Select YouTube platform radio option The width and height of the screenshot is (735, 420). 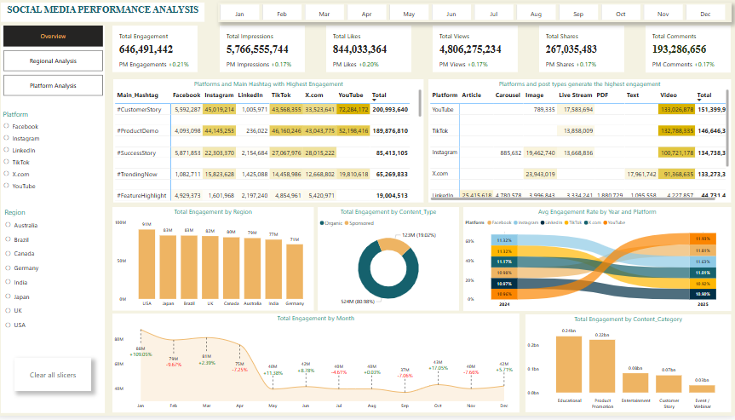coord(7,186)
